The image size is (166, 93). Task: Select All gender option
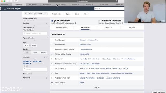pyautogui.click(x=27, y=52)
